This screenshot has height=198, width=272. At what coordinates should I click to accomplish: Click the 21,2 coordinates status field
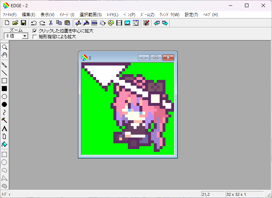point(213,194)
